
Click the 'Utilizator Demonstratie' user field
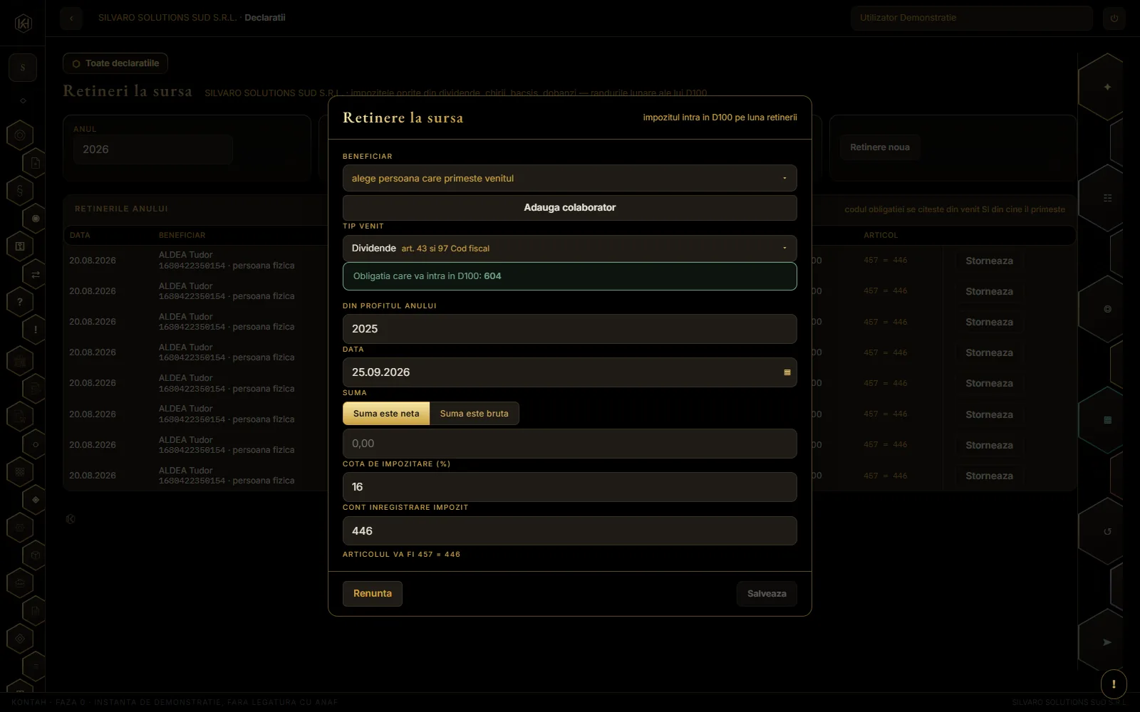[972, 18]
